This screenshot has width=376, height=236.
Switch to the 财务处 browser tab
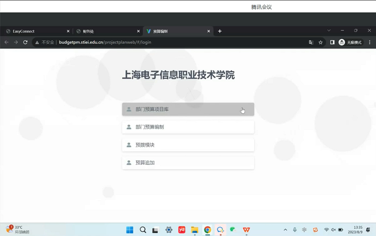[x=106, y=31]
